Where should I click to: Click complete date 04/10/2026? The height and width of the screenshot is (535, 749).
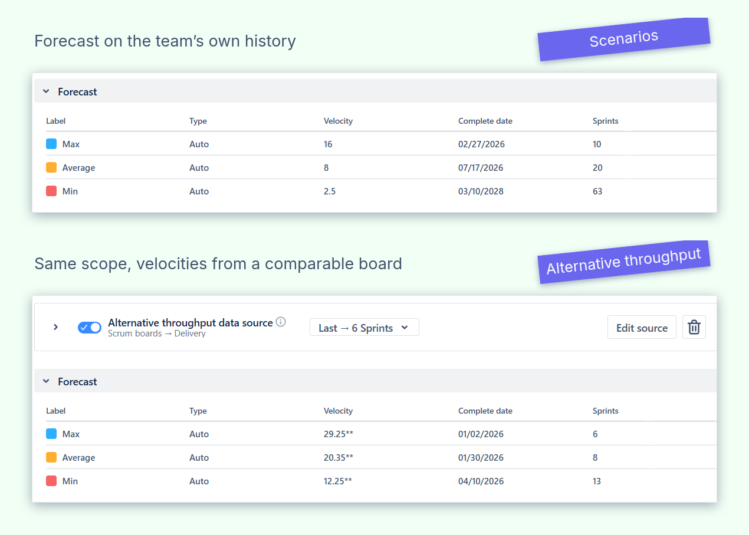point(481,481)
